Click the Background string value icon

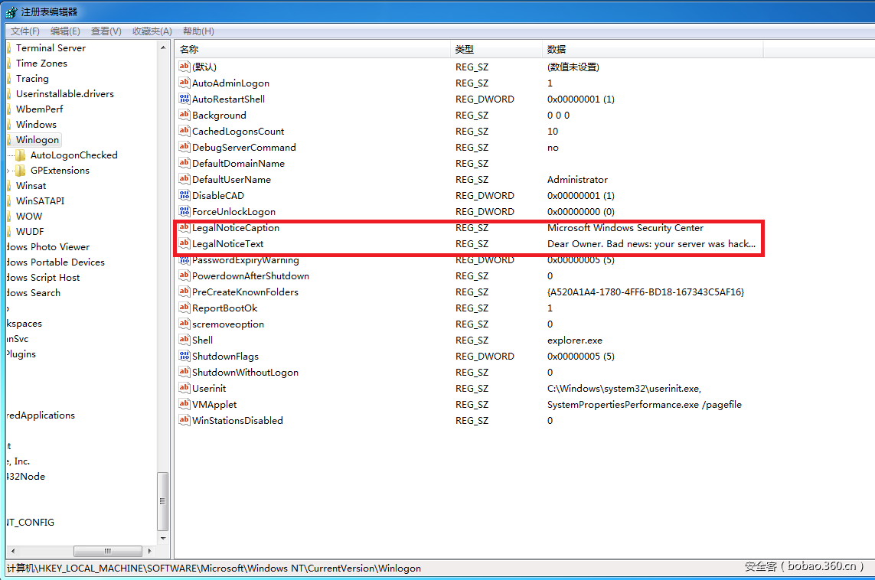(x=184, y=115)
